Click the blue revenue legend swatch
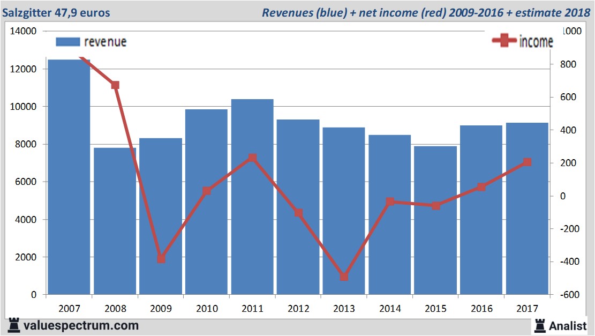Image resolution: width=595 pixels, height=336 pixels. coord(68,42)
